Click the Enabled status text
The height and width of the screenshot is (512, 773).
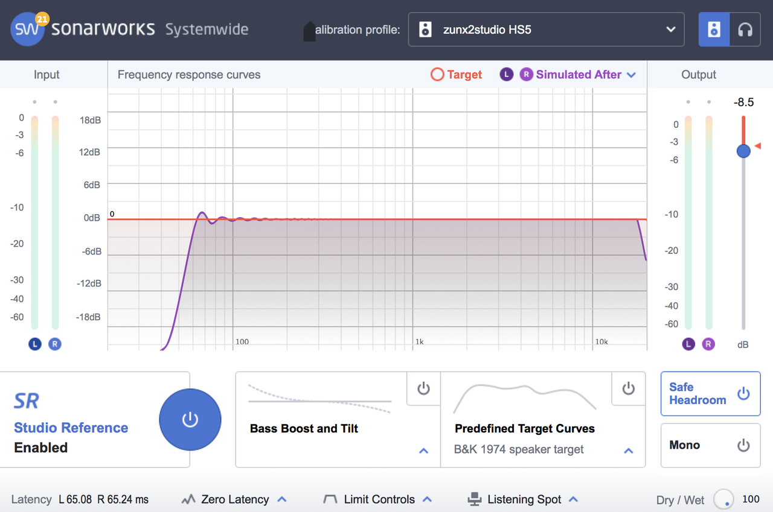click(x=41, y=447)
